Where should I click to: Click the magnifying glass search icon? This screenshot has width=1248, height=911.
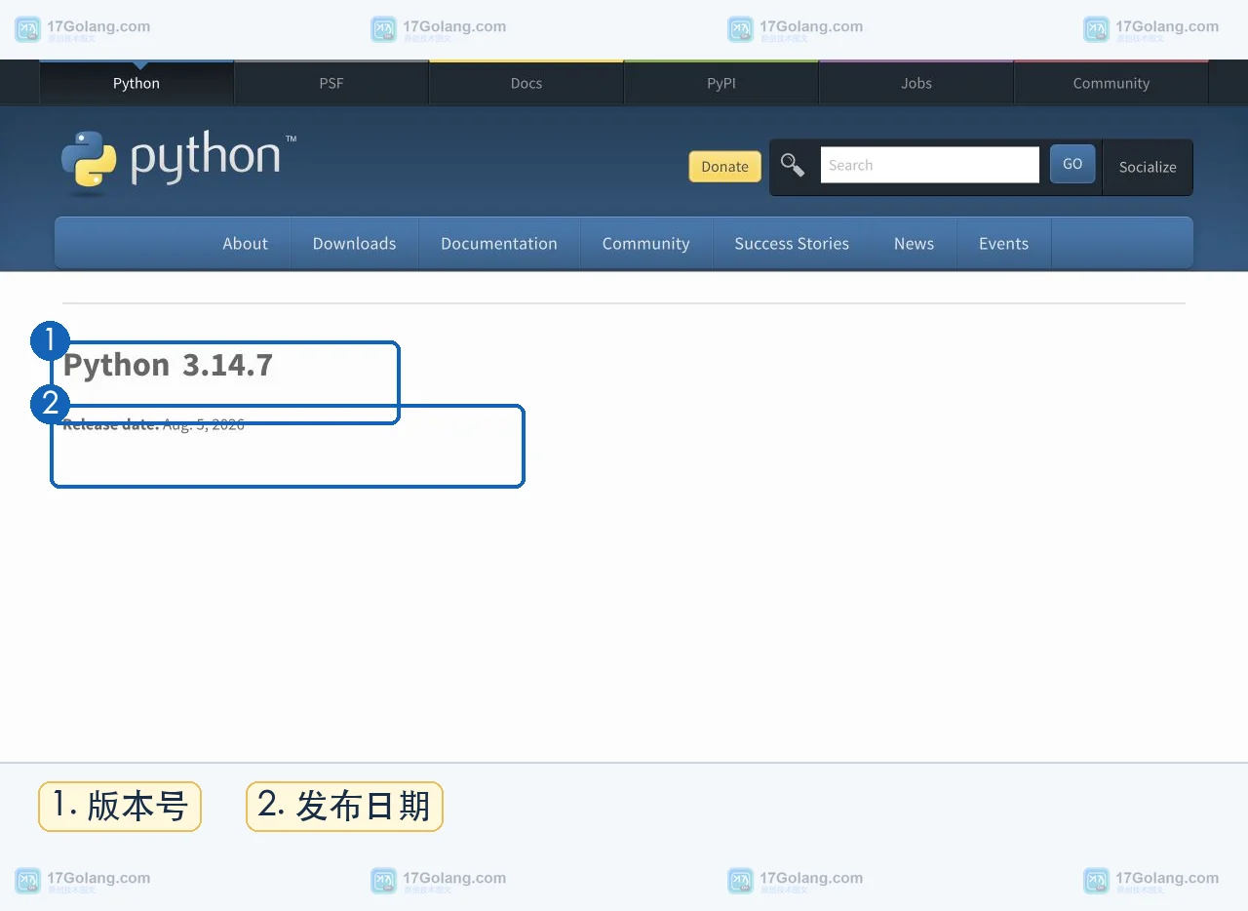[793, 166]
